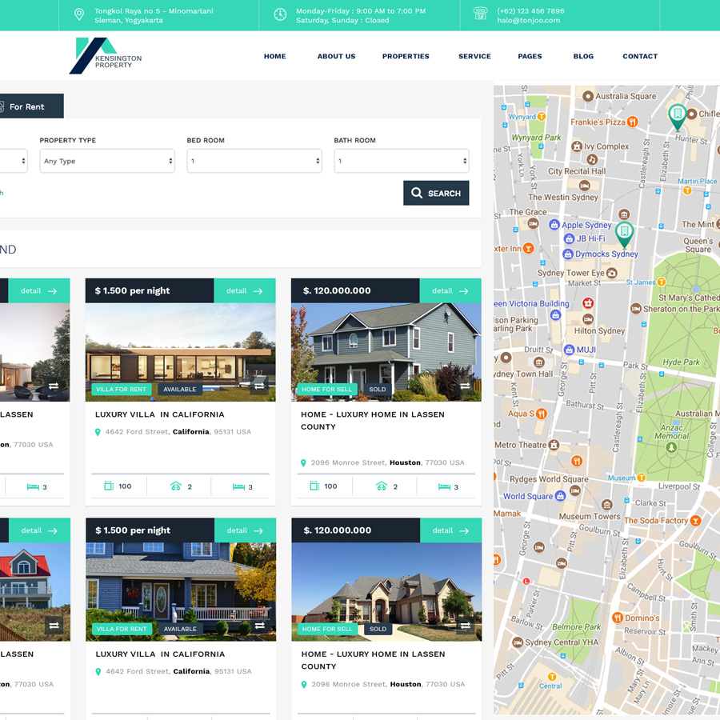Open BLOG in the navigation

tap(583, 56)
